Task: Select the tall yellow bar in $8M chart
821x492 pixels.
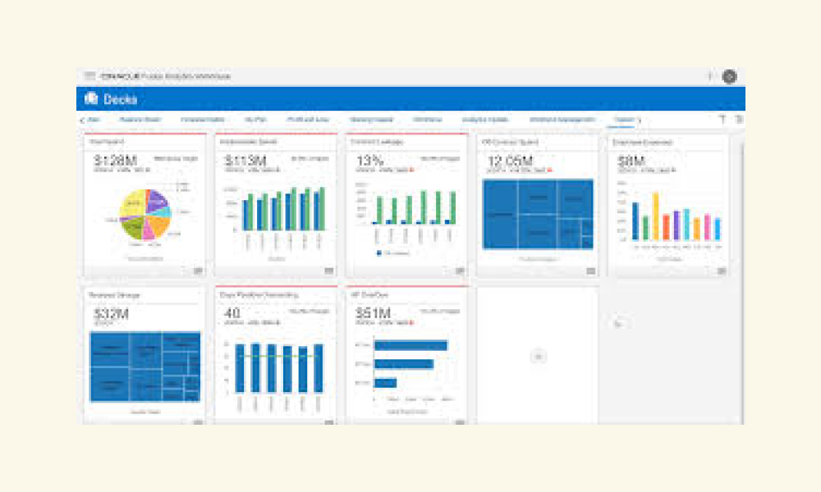Action: pyautogui.click(x=655, y=216)
